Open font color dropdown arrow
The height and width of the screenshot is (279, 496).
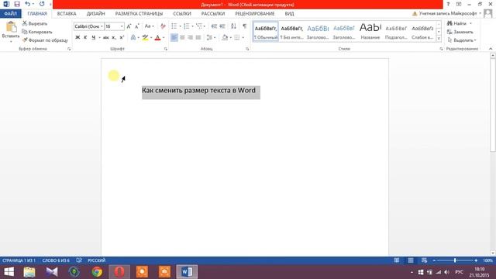164,38
